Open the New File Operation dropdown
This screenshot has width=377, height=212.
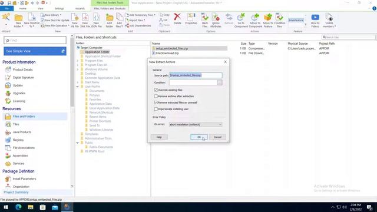[x=55, y=25]
